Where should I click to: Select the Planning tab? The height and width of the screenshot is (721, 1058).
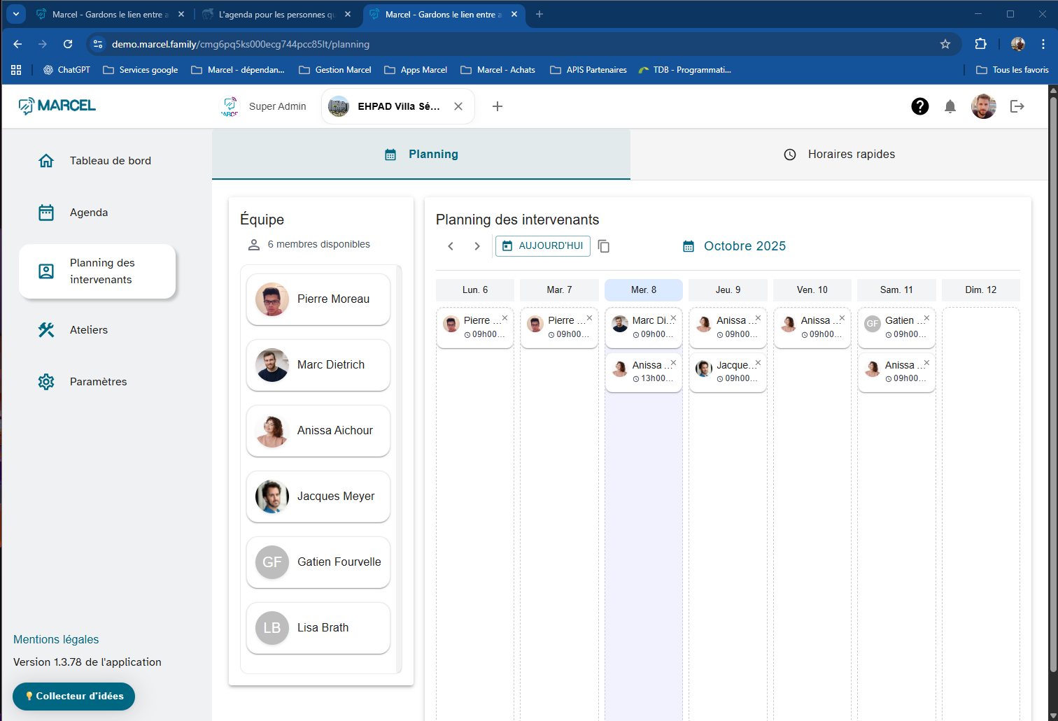[421, 155]
